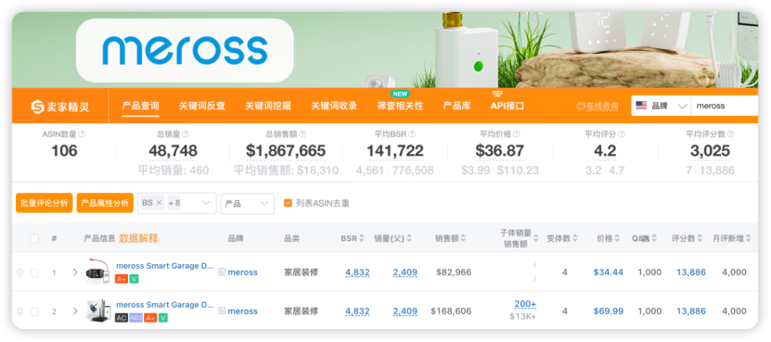The height and width of the screenshot is (342, 771).
Task: Expand row 1 product variants
Action: point(75,272)
